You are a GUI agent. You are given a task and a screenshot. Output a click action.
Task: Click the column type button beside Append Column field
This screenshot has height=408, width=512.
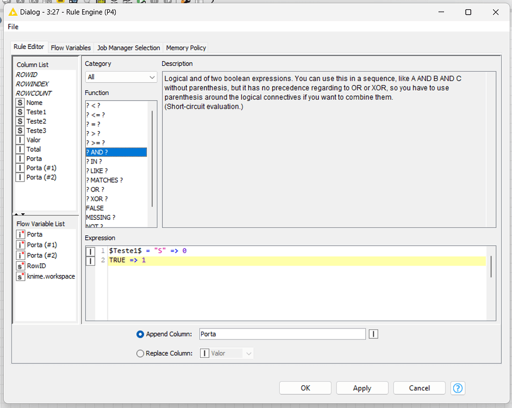pos(373,334)
